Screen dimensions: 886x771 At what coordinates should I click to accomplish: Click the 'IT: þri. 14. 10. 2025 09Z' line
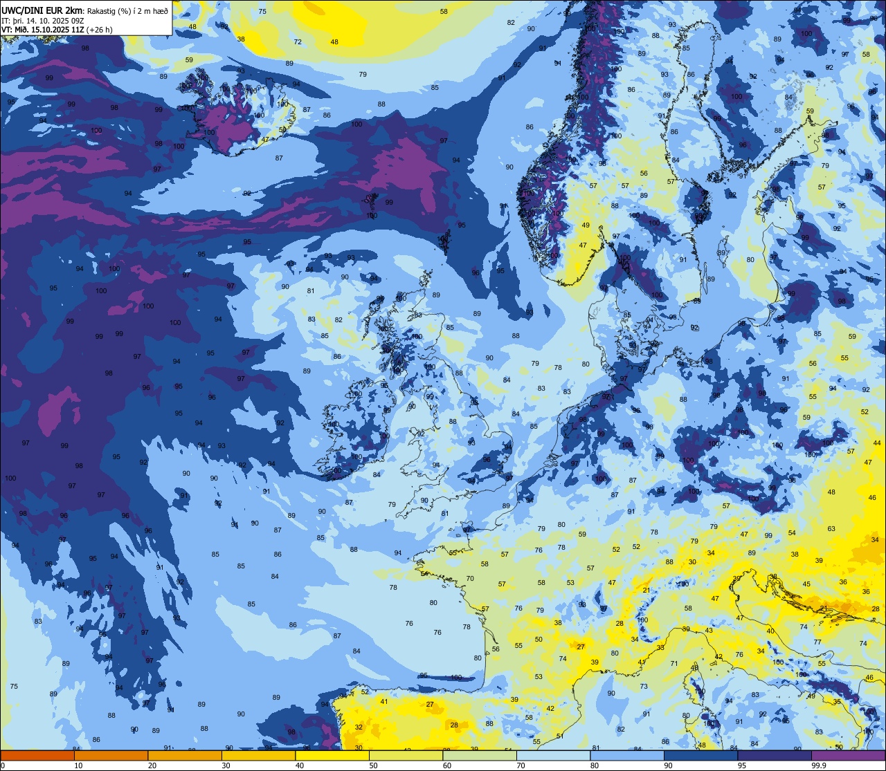tap(43, 20)
